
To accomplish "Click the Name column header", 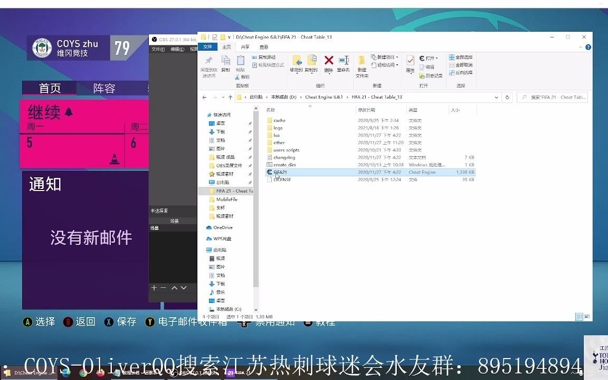I will [x=310, y=110].
